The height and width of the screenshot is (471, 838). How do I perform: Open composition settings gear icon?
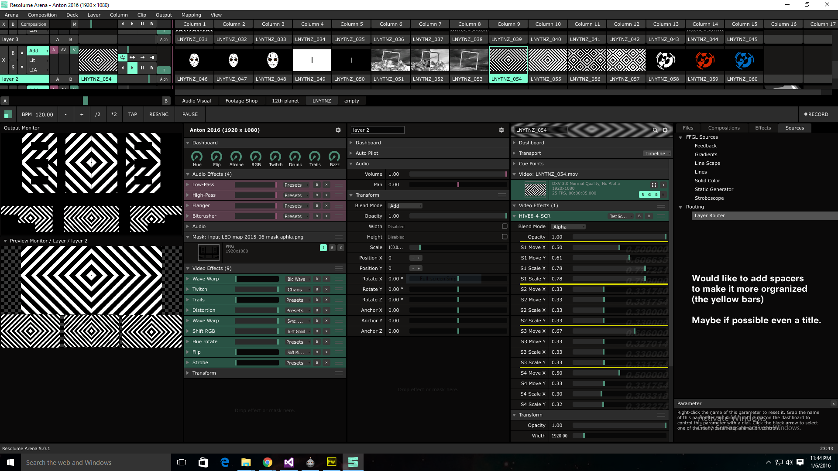pyautogui.click(x=338, y=130)
